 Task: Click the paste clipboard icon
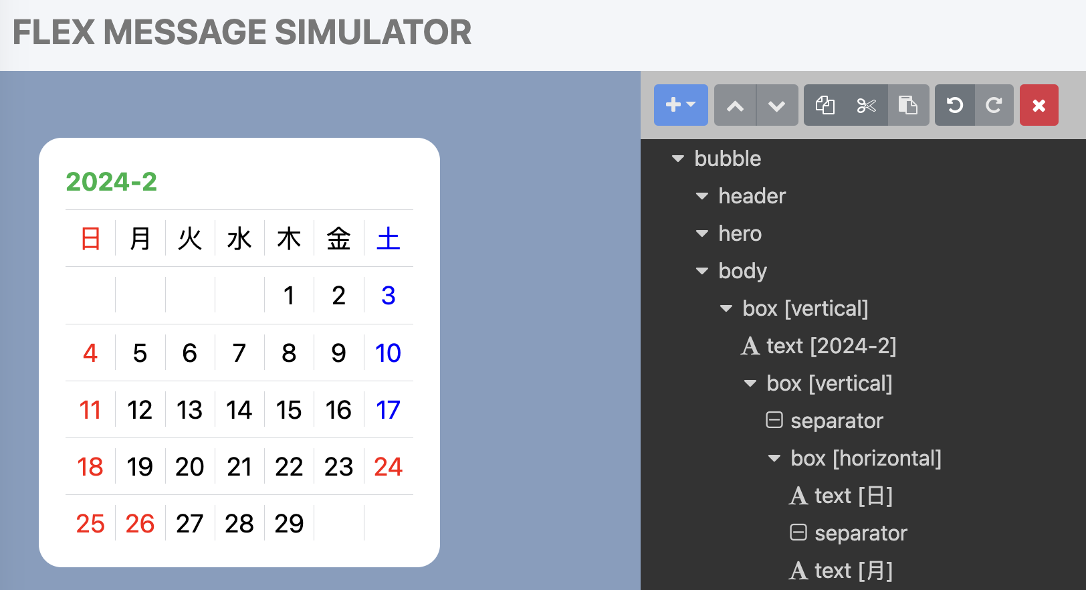click(907, 105)
